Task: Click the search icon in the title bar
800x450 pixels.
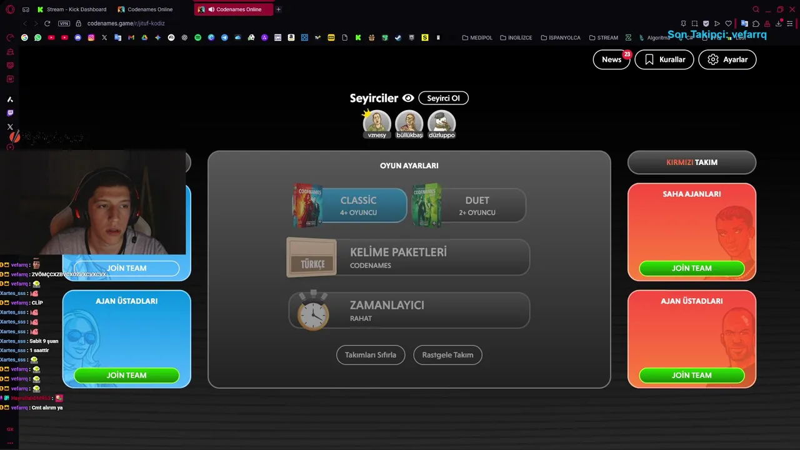Action: (756, 9)
